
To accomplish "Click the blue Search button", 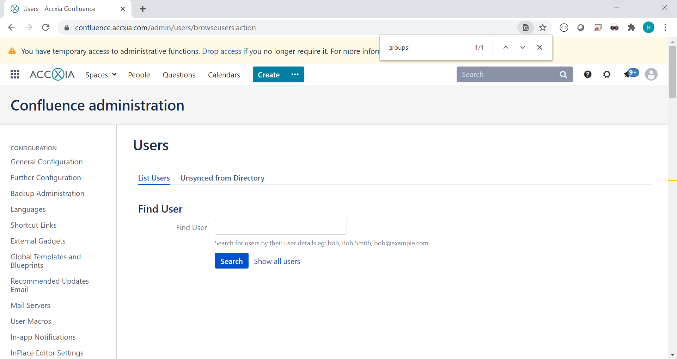I will (232, 261).
